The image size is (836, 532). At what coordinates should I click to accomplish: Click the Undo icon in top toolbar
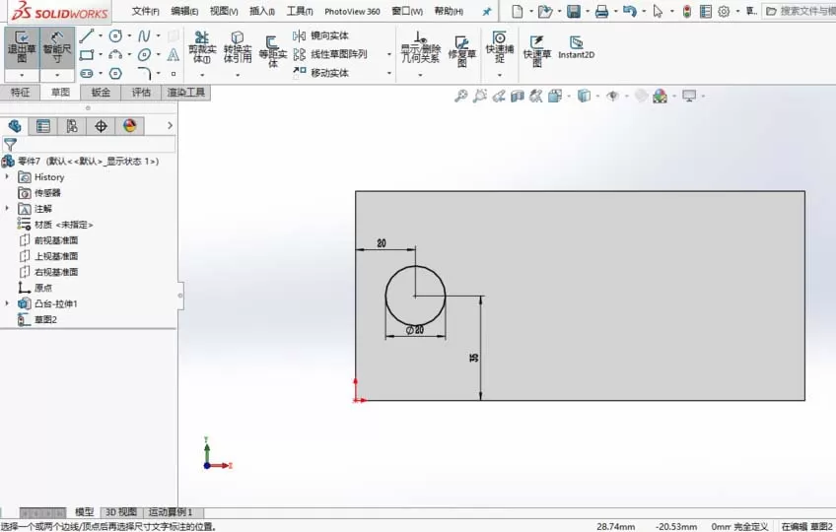[629, 11]
